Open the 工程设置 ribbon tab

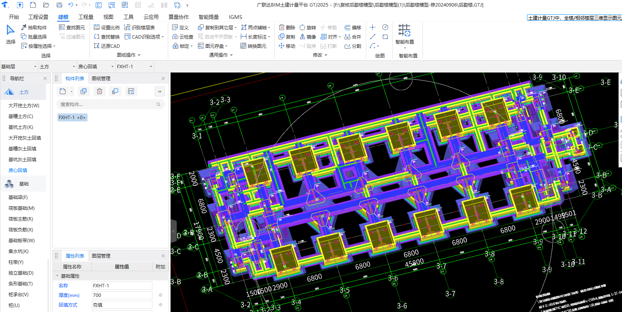click(x=38, y=17)
